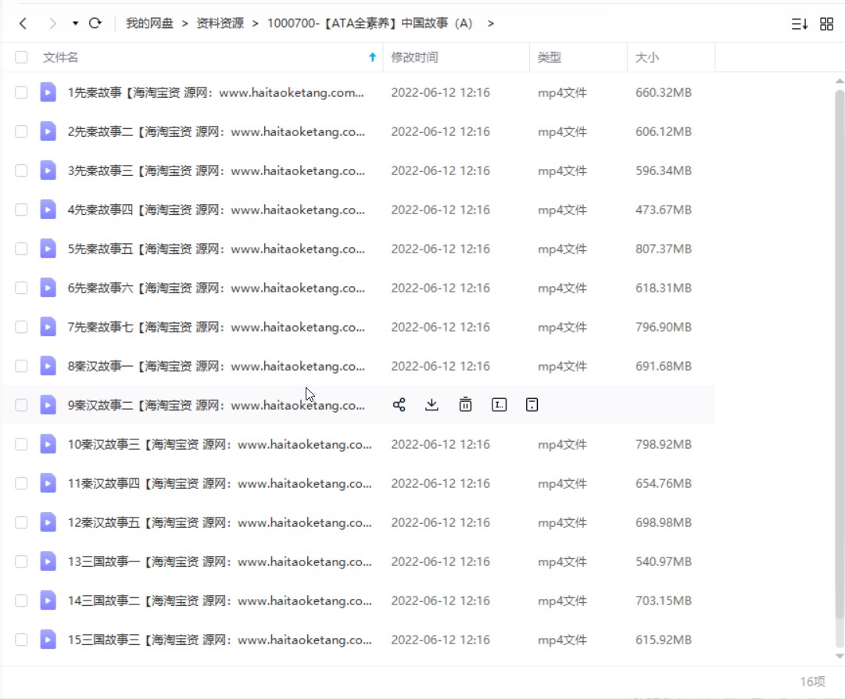
Task: Click video icon of 14三国故事二
Action: pos(48,600)
